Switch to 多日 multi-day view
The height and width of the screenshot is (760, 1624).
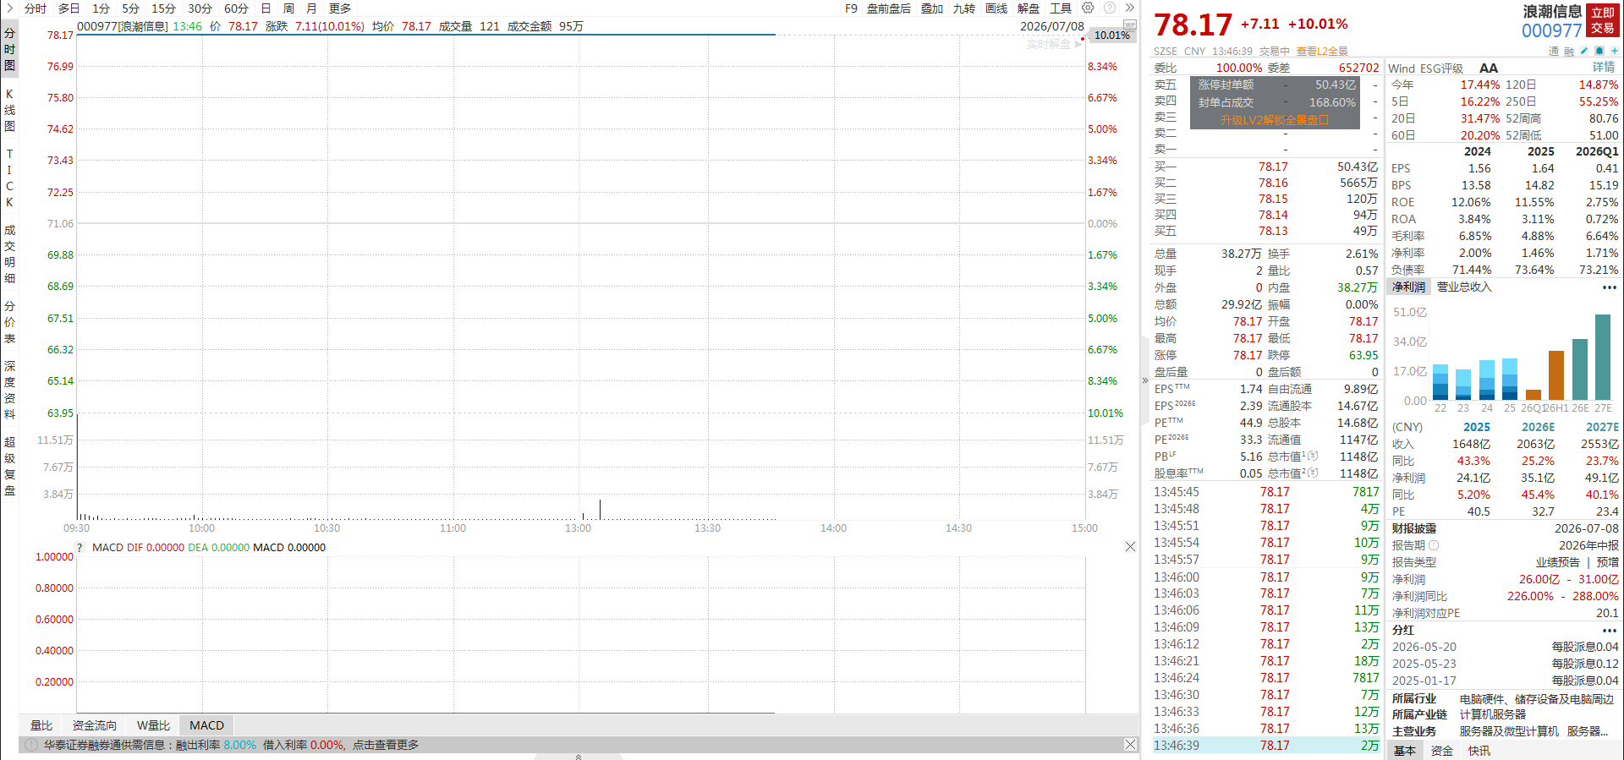(x=69, y=8)
